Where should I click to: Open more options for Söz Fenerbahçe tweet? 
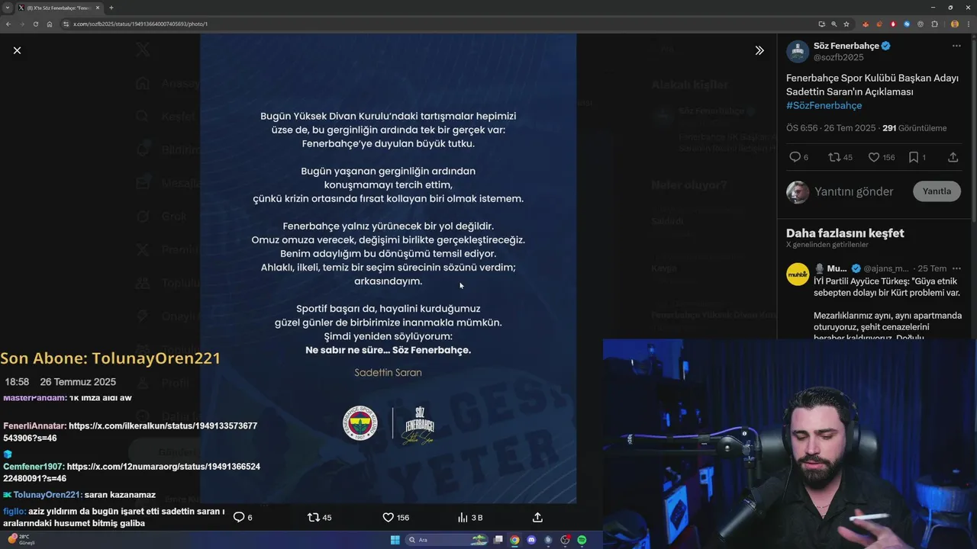956,47
